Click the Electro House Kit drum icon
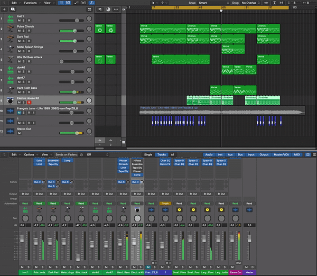The height and width of the screenshot is (276, 317). (11, 100)
